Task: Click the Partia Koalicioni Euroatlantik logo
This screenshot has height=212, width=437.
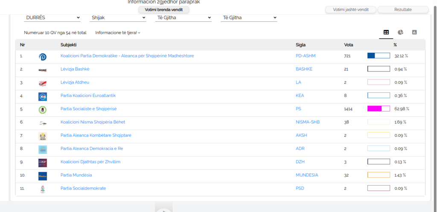Action: coord(42,96)
